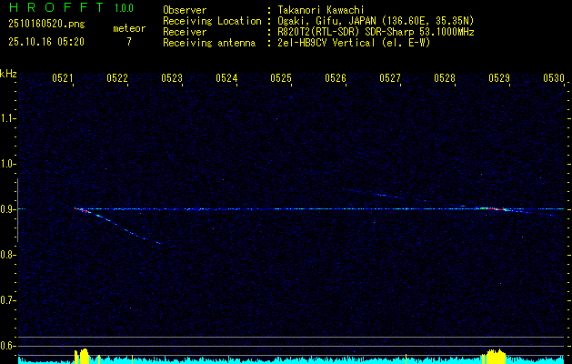
Task: Click the yellow power burst below 0529
Action: coord(494,357)
